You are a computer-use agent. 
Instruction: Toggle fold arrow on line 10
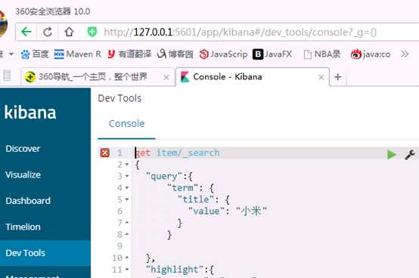coord(127,258)
